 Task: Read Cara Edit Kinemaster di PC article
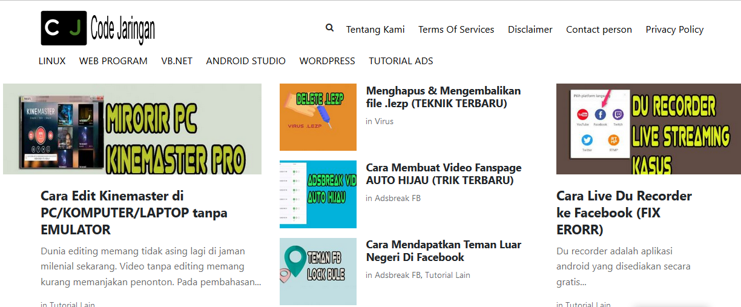coord(134,213)
